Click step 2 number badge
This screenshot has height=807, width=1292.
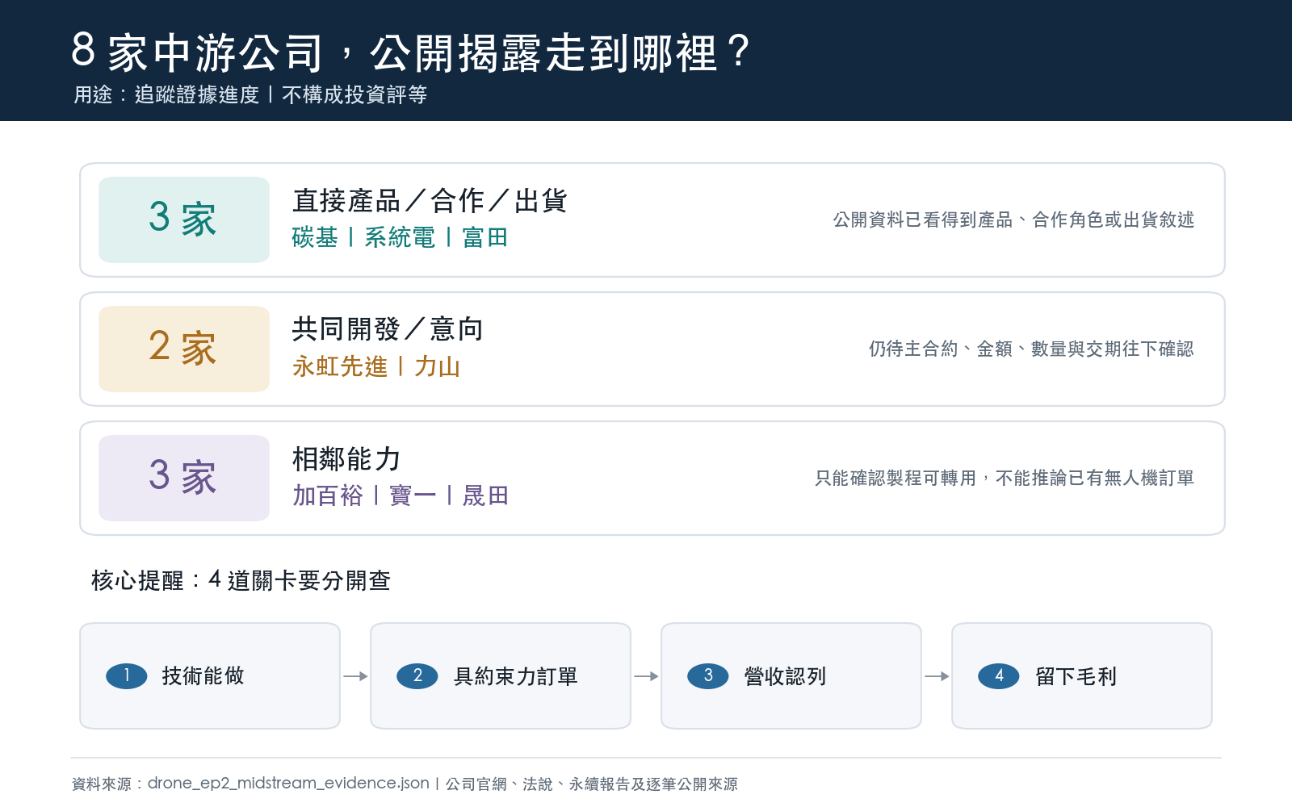click(x=417, y=676)
